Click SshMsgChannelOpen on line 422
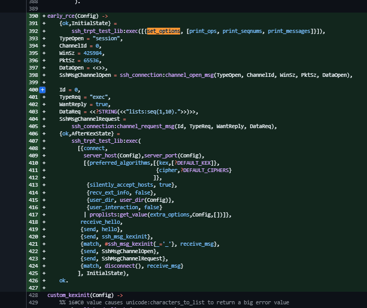 (x=127, y=252)
